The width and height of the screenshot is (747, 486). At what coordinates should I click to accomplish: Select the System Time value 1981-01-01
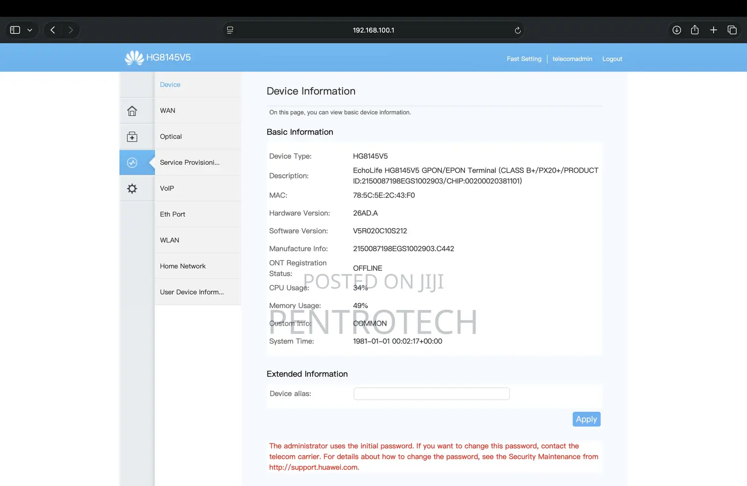(x=397, y=341)
